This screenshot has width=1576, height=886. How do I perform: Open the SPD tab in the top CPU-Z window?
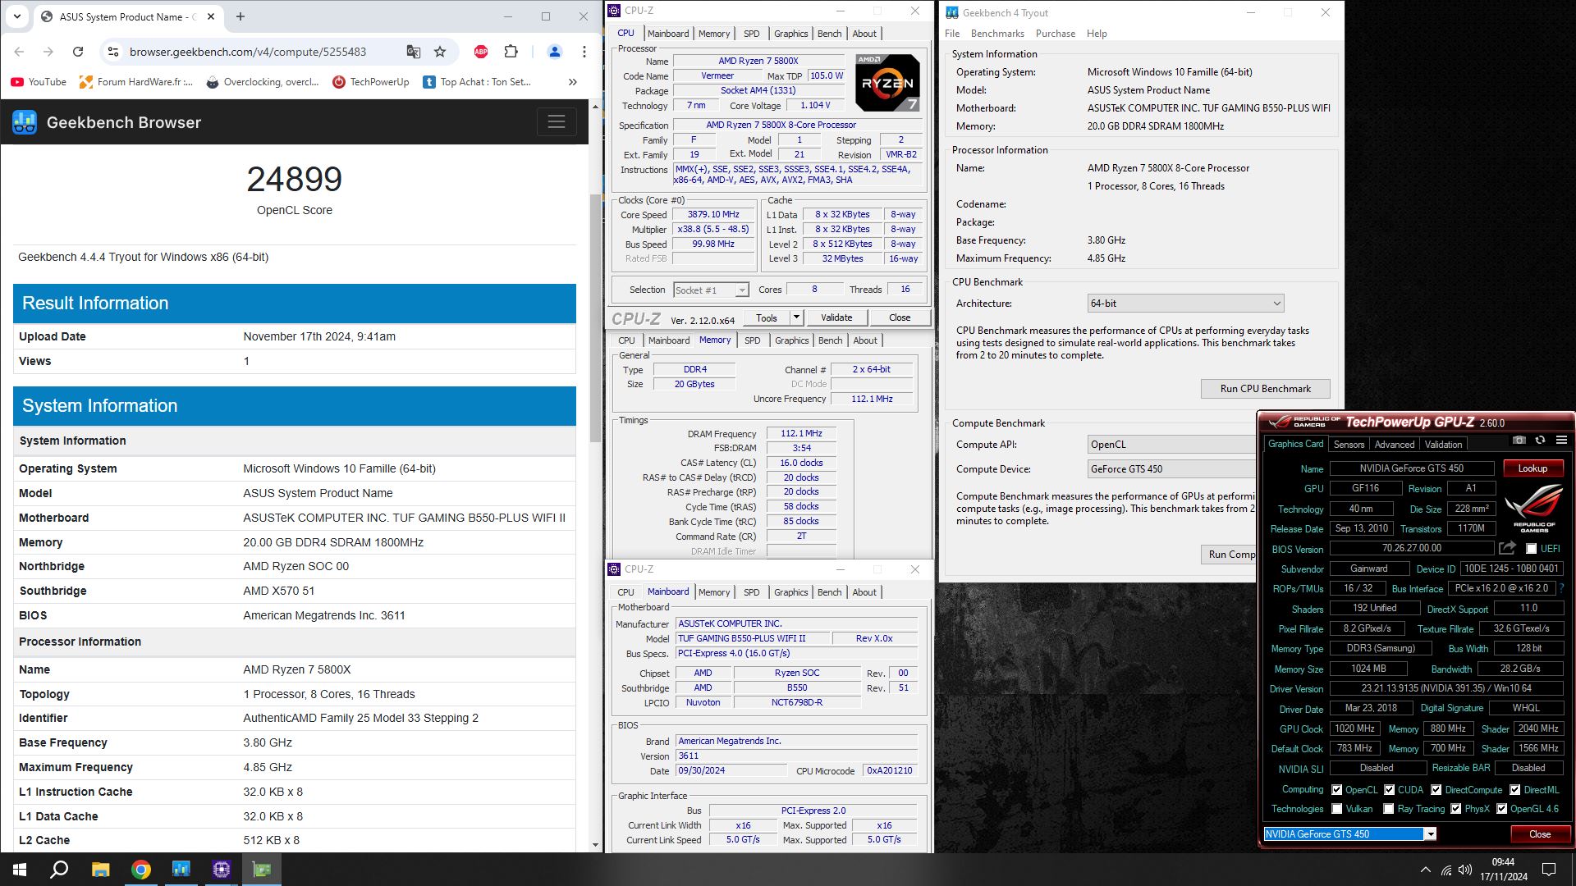point(751,34)
